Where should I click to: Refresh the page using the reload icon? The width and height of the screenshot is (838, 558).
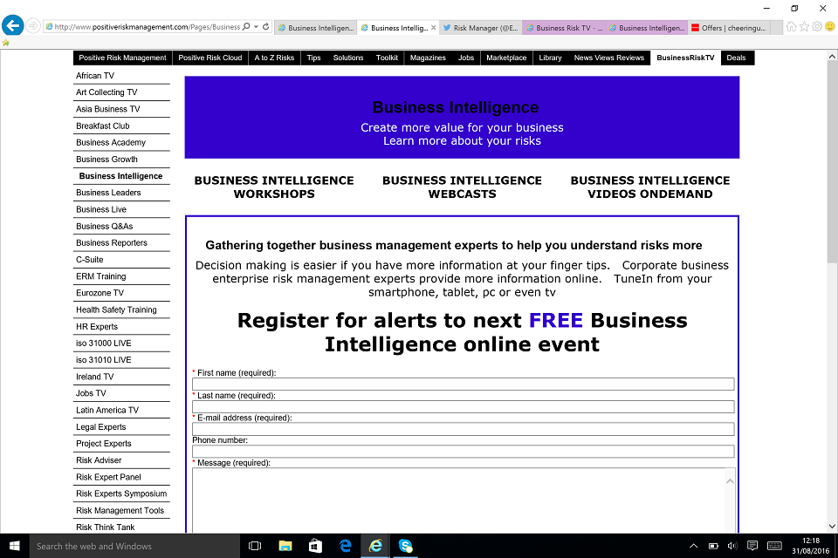click(266, 27)
